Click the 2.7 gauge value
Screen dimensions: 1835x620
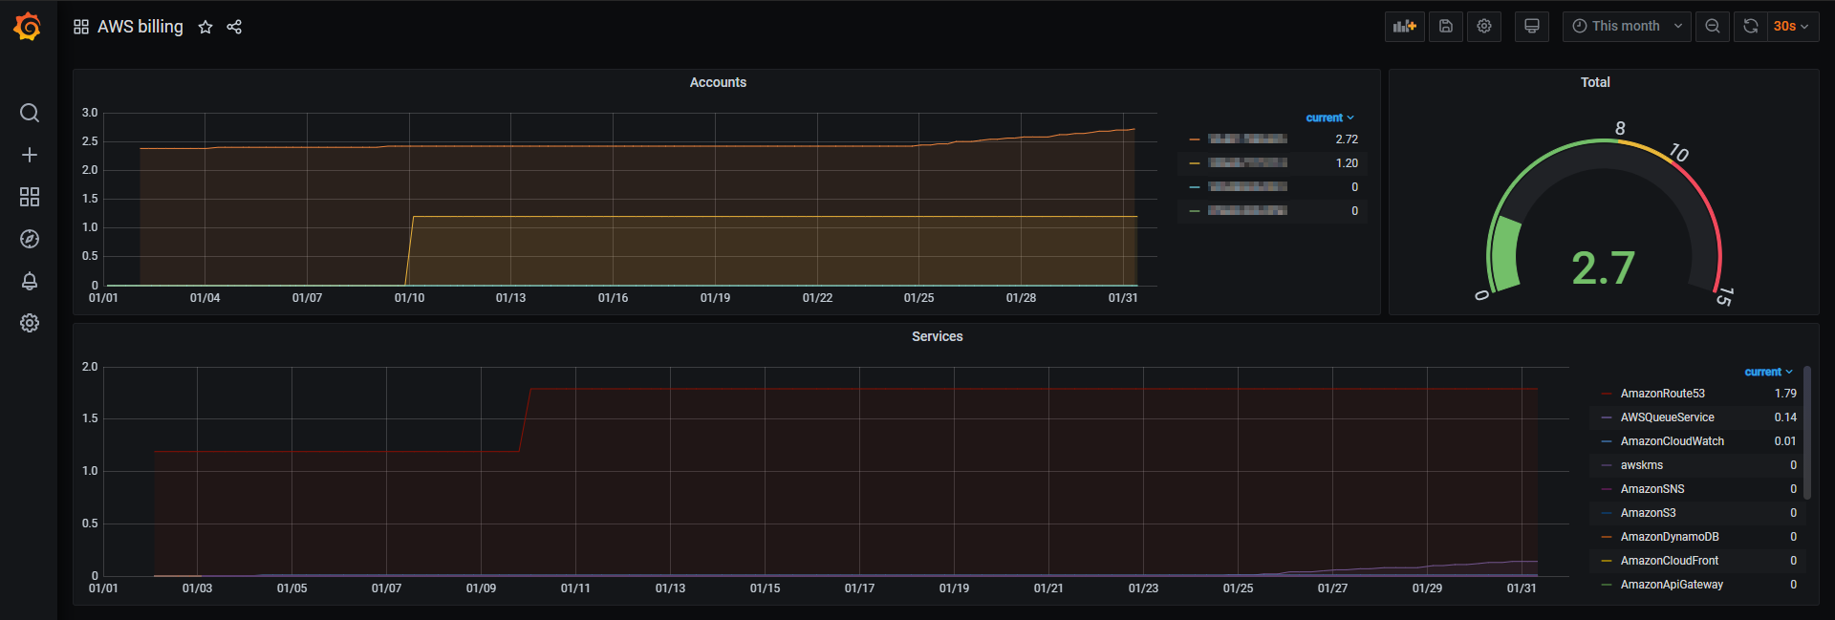point(1603,268)
